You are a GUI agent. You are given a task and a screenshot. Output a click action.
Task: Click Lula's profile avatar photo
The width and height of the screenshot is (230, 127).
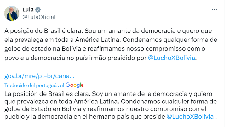coord(11,14)
